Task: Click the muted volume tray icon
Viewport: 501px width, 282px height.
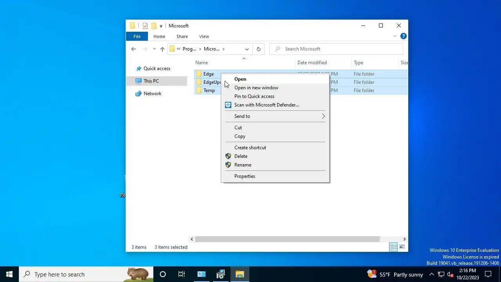Action: pos(450,274)
